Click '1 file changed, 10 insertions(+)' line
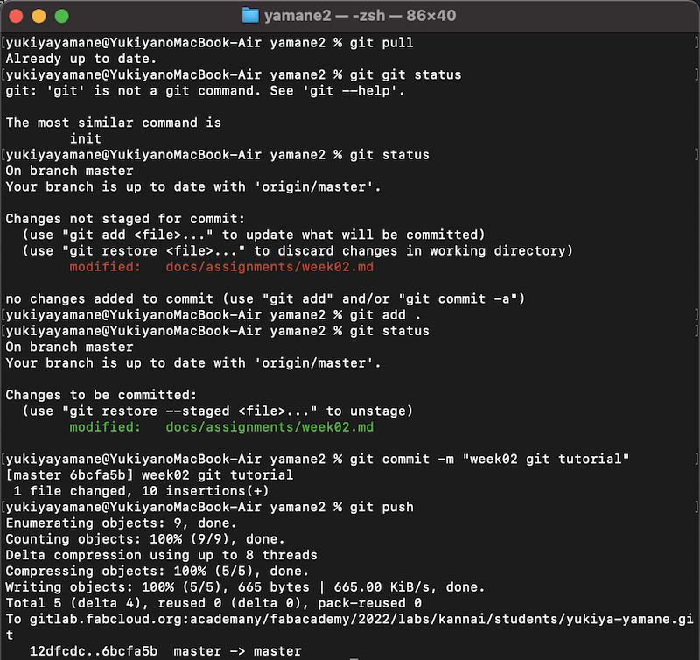700x660 pixels. 141,491
